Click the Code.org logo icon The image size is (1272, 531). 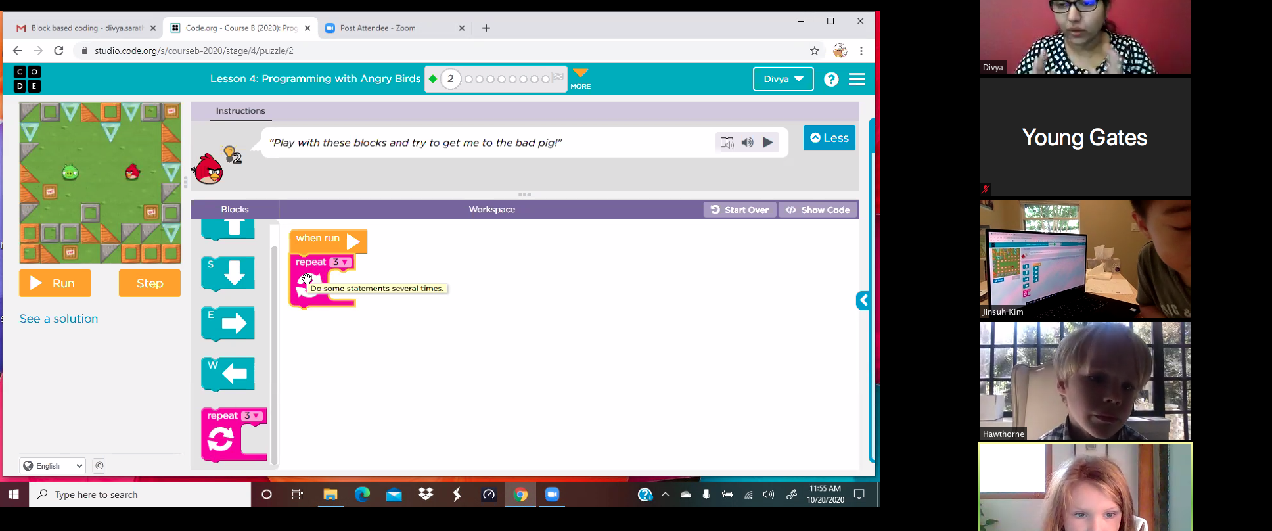[27, 79]
